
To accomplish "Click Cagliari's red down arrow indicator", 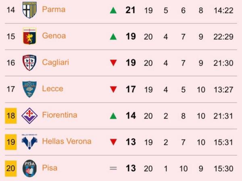I will coord(113,63).
